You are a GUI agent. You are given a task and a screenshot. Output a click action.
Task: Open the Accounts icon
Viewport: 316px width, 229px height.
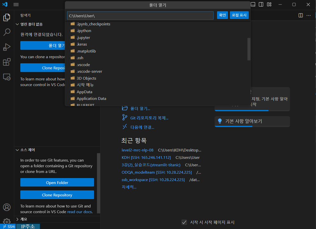point(7,207)
